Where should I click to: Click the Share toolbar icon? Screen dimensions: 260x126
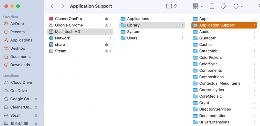pyautogui.click(x=212, y=6)
